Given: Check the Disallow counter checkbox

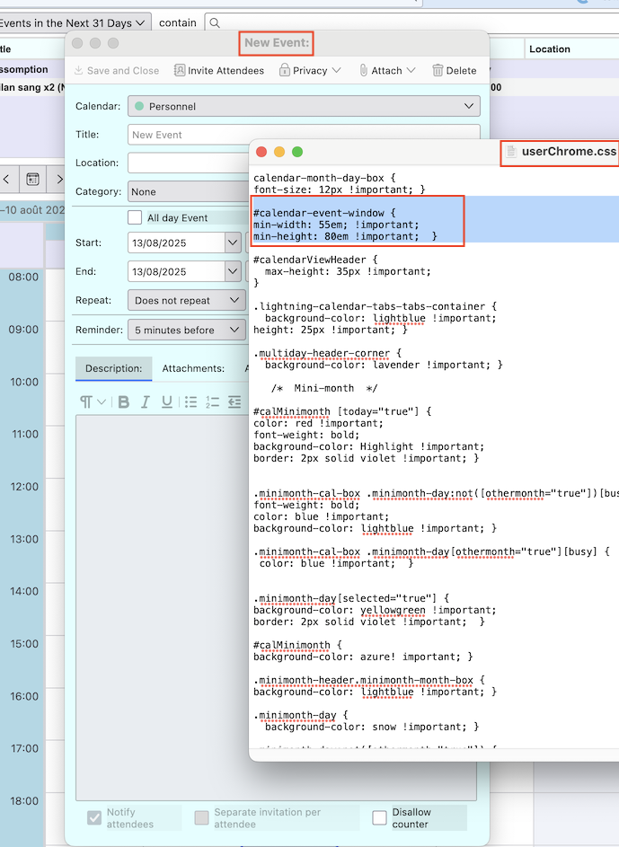Looking at the screenshot, I should pyautogui.click(x=379, y=817).
